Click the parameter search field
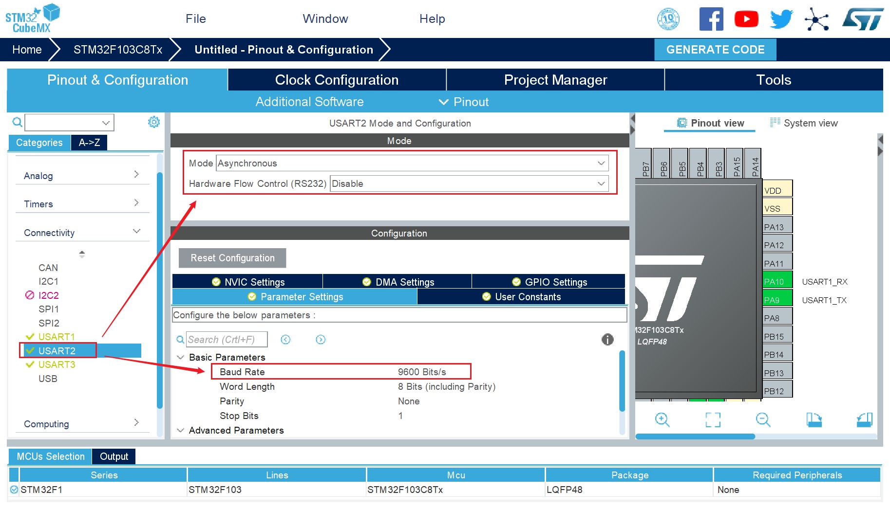This screenshot has height=509, width=890. pyautogui.click(x=227, y=340)
